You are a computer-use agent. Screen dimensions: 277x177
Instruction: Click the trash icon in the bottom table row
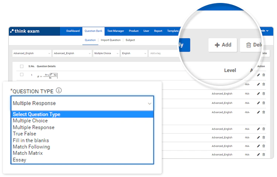point(264,155)
